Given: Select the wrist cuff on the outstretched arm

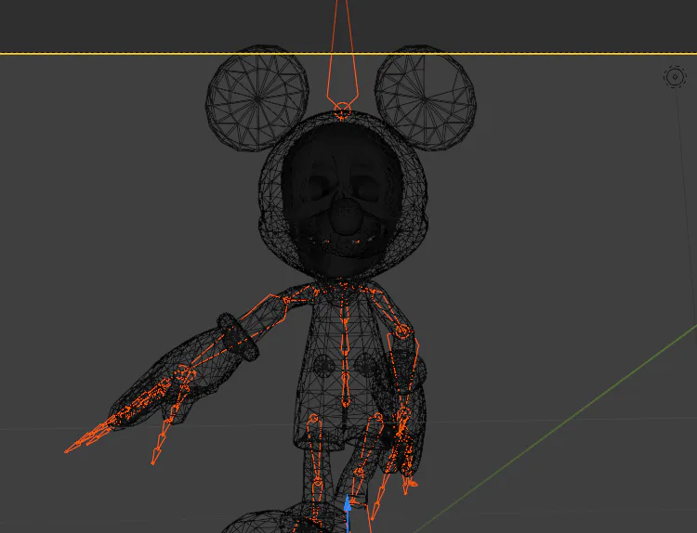Looking at the screenshot, I should click(237, 337).
